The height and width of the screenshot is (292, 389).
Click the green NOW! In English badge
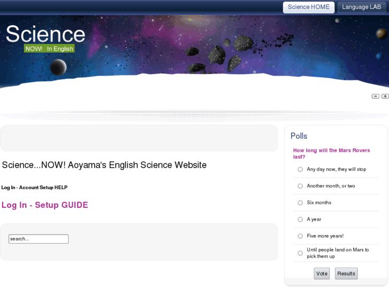point(49,49)
